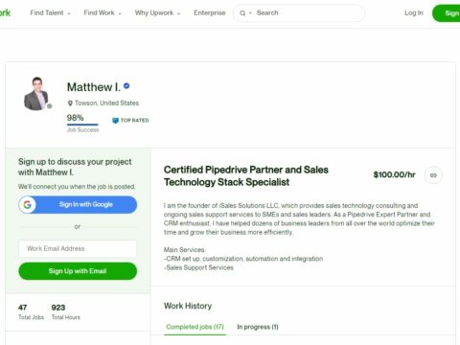
Task: Click the location pin icon next to Towson
Action: (70, 103)
